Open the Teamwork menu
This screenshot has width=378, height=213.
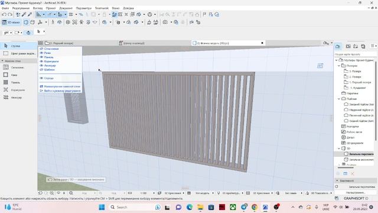coord(102,8)
